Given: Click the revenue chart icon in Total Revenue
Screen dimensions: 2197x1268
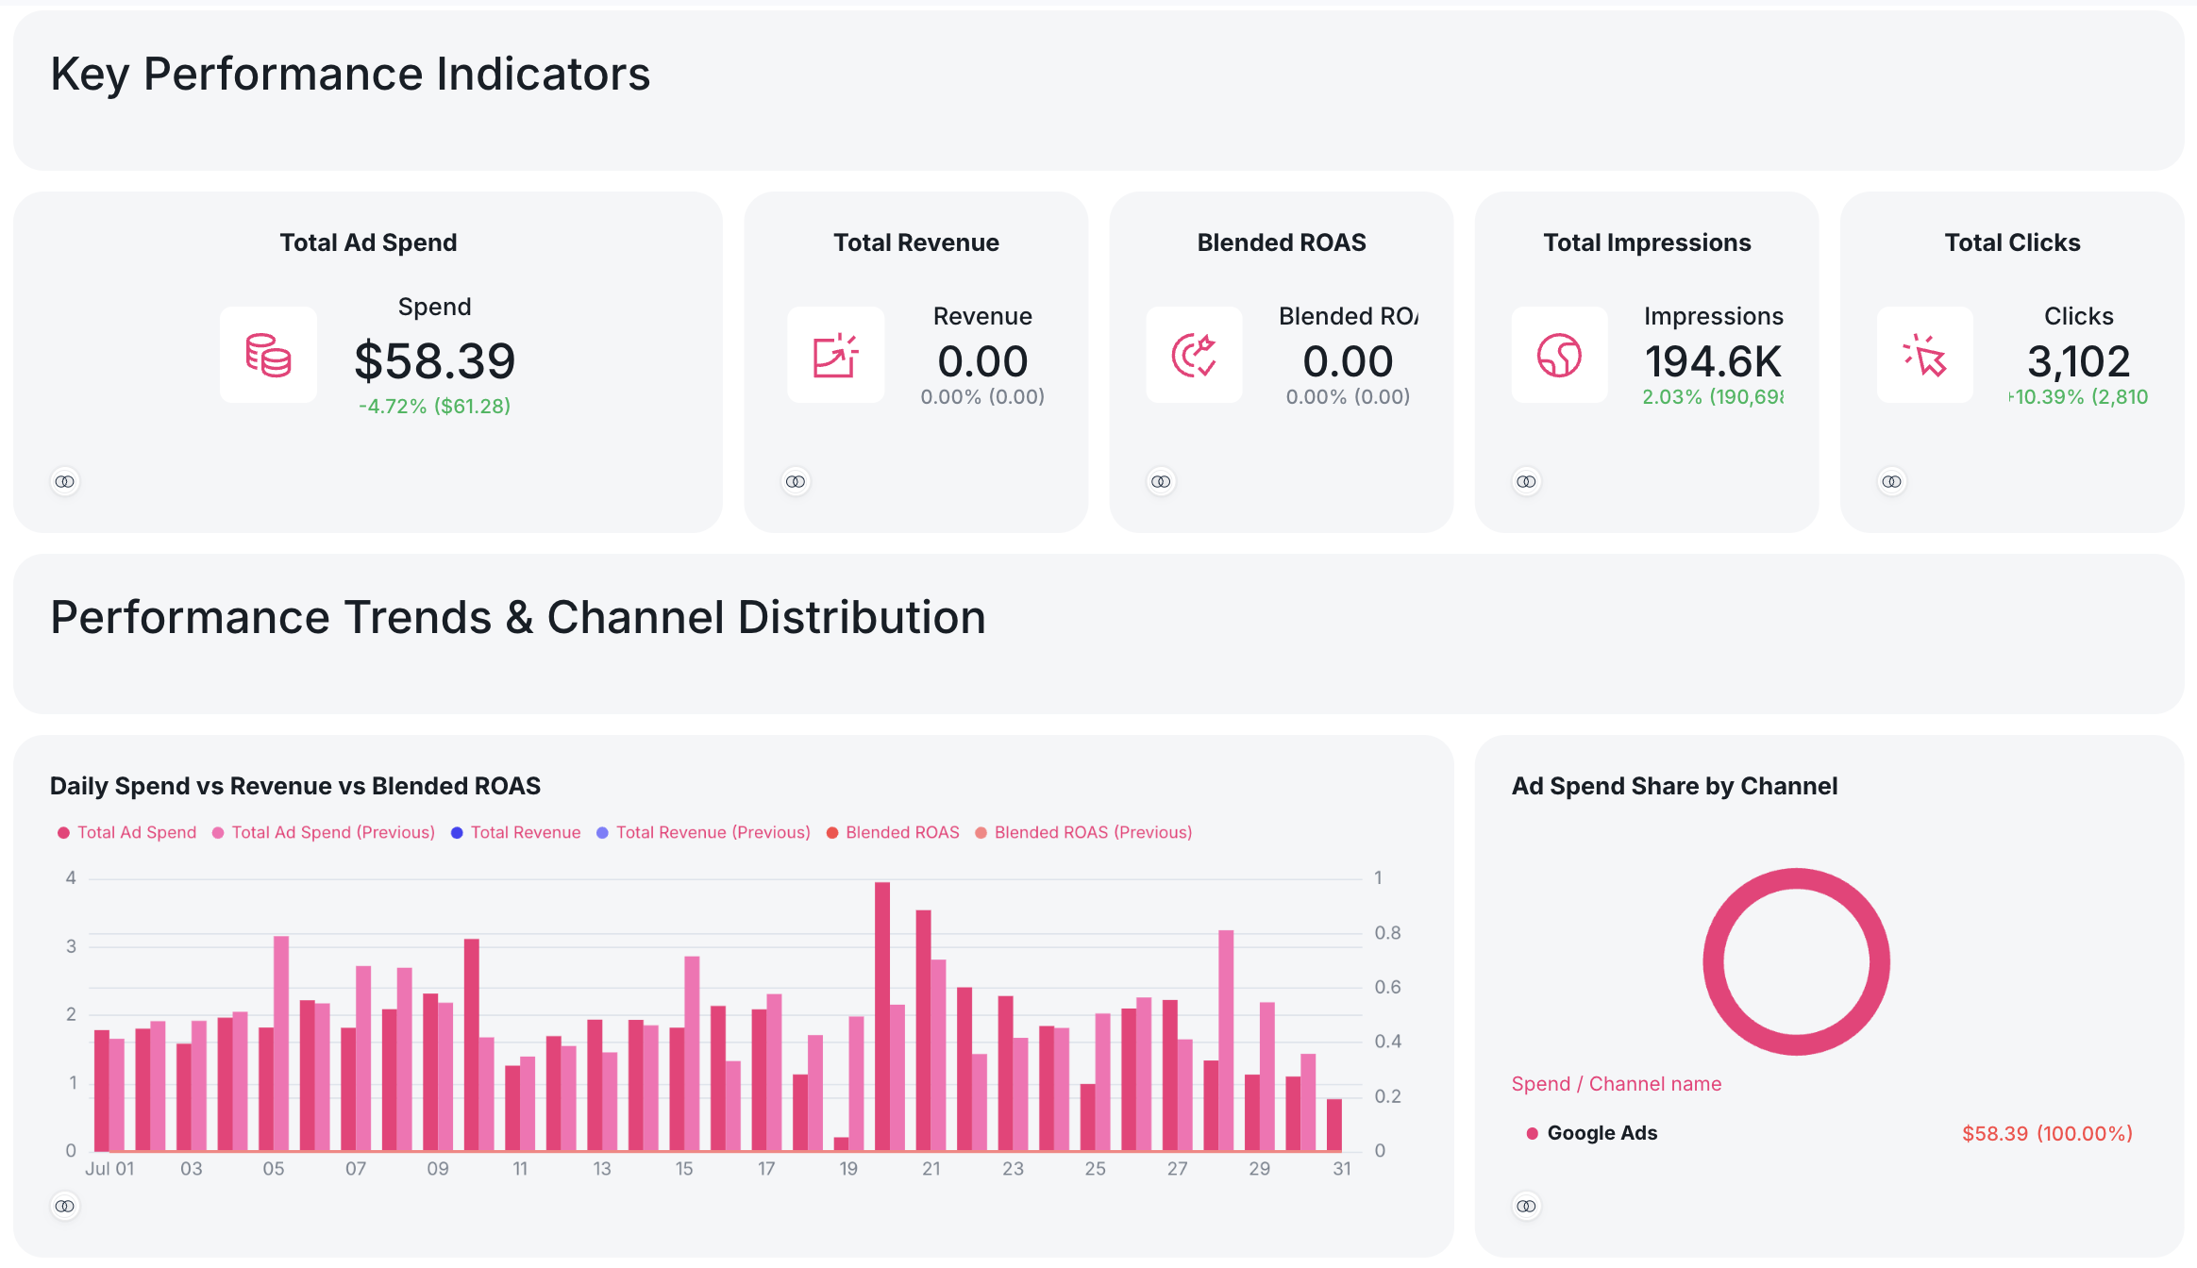Looking at the screenshot, I should tap(835, 356).
